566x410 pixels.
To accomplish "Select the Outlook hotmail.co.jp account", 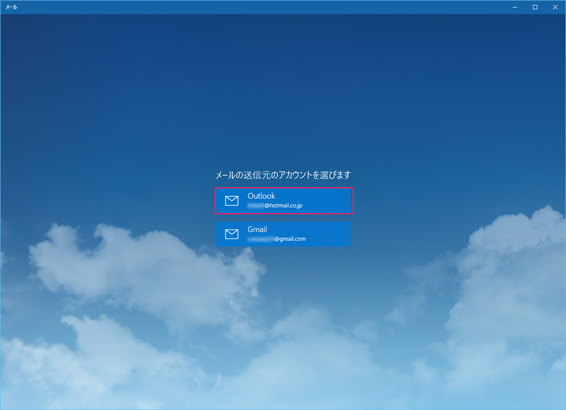I will [x=284, y=201].
